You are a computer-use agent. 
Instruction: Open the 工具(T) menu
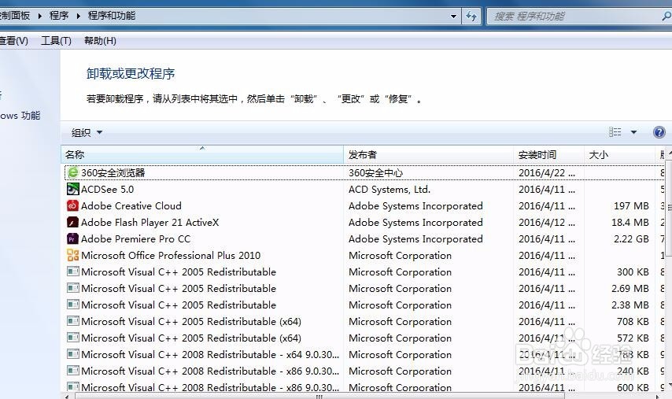[56, 41]
